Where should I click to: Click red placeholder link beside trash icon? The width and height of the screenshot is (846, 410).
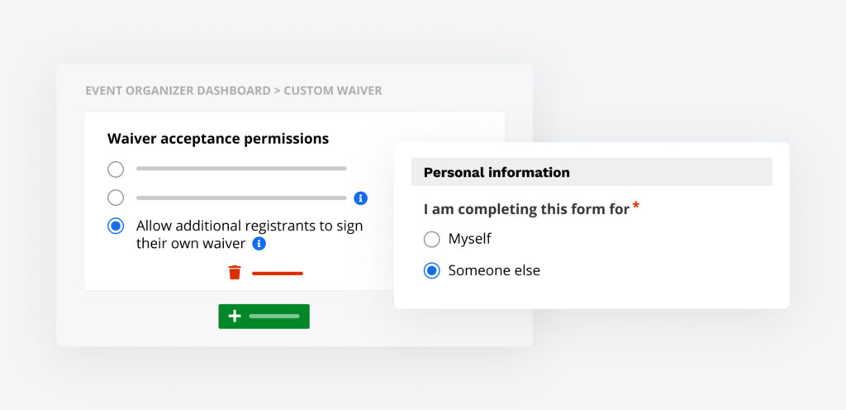coord(278,274)
